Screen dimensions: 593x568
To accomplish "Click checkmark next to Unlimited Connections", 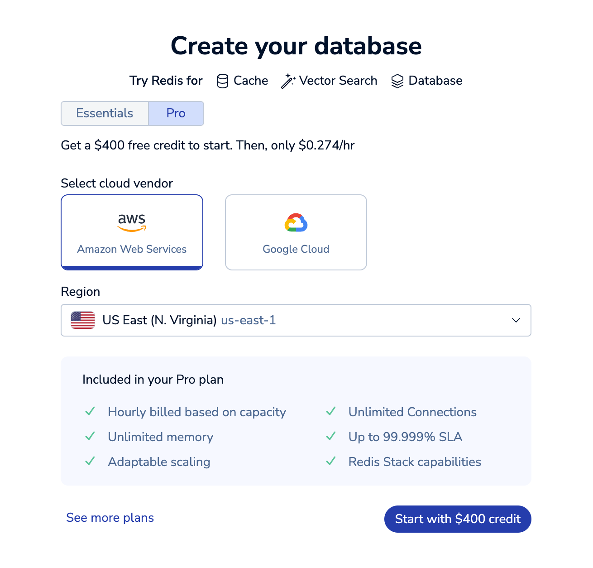I will (331, 411).
